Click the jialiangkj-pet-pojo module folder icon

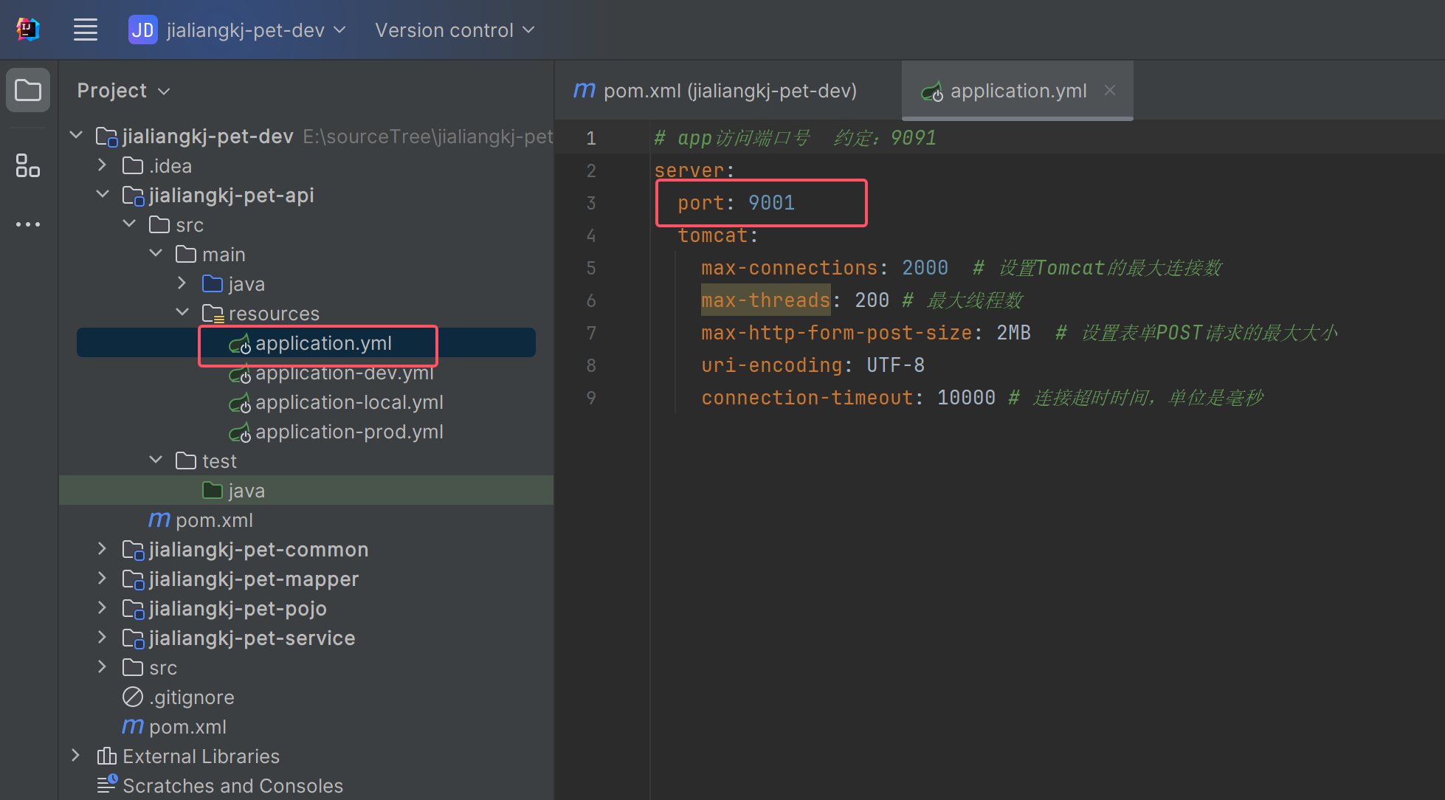point(133,609)
